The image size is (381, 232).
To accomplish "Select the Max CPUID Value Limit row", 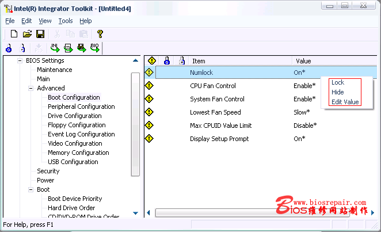I will tap(261, 125).
